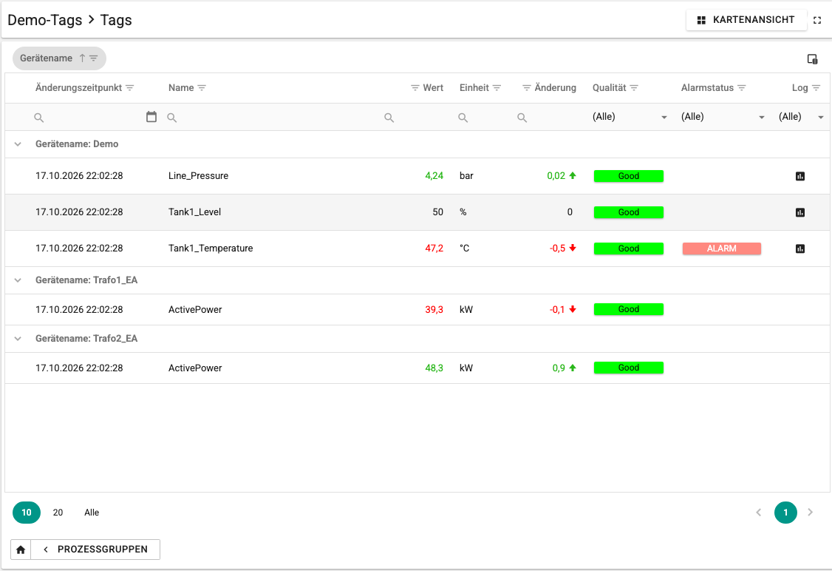This screenshot has width=832, height=571.
Task: Toggle fullscreen mode icon
Action: click(817, 20)
